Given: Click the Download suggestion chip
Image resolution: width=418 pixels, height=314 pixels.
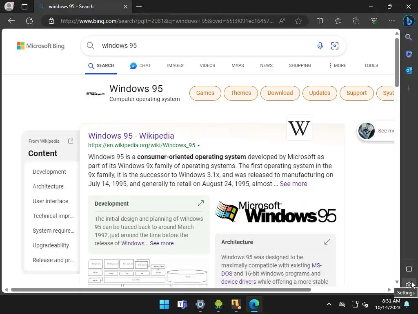Looking at the screenshot, I should tap(280, 93).
